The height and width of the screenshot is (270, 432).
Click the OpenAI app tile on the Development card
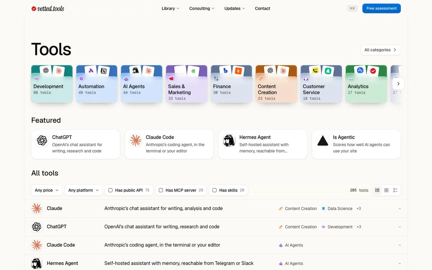point(46,71)
